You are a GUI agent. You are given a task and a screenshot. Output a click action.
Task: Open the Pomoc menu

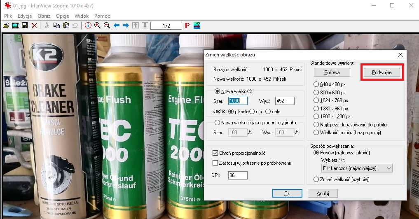[102, 16]
